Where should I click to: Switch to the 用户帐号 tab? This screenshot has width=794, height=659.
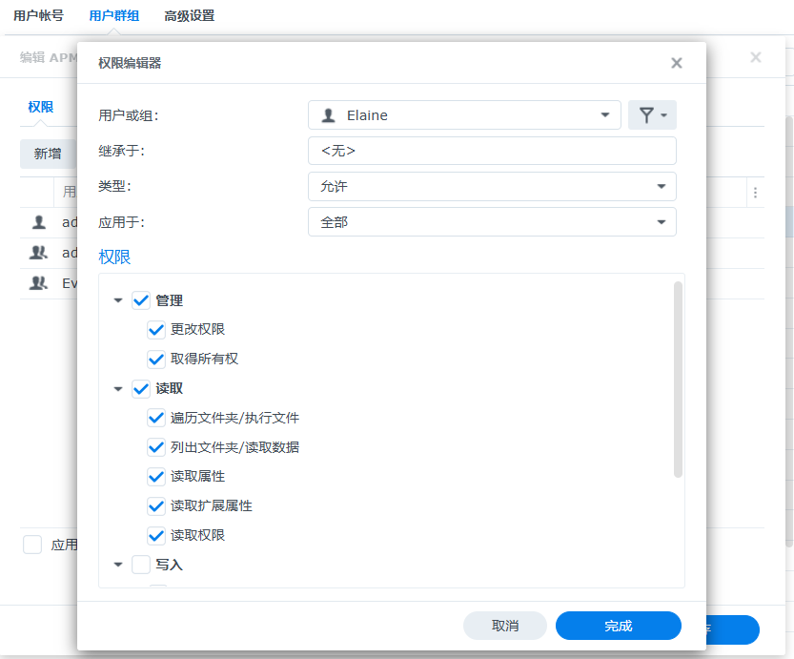(38, 16)
